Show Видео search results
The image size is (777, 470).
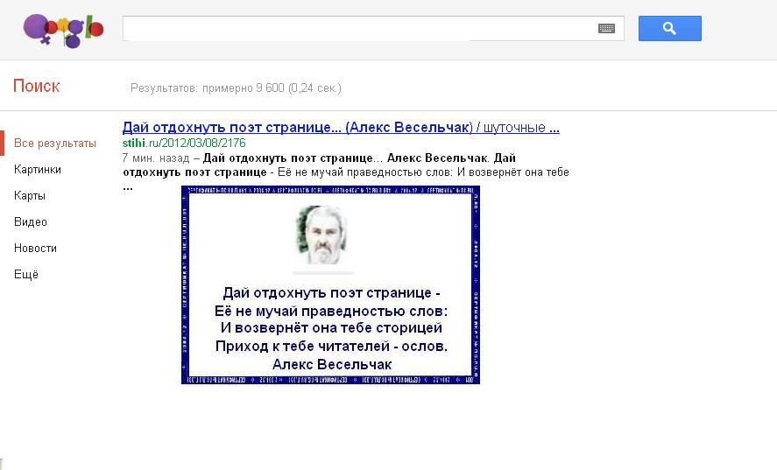click(x=31, y=221)
